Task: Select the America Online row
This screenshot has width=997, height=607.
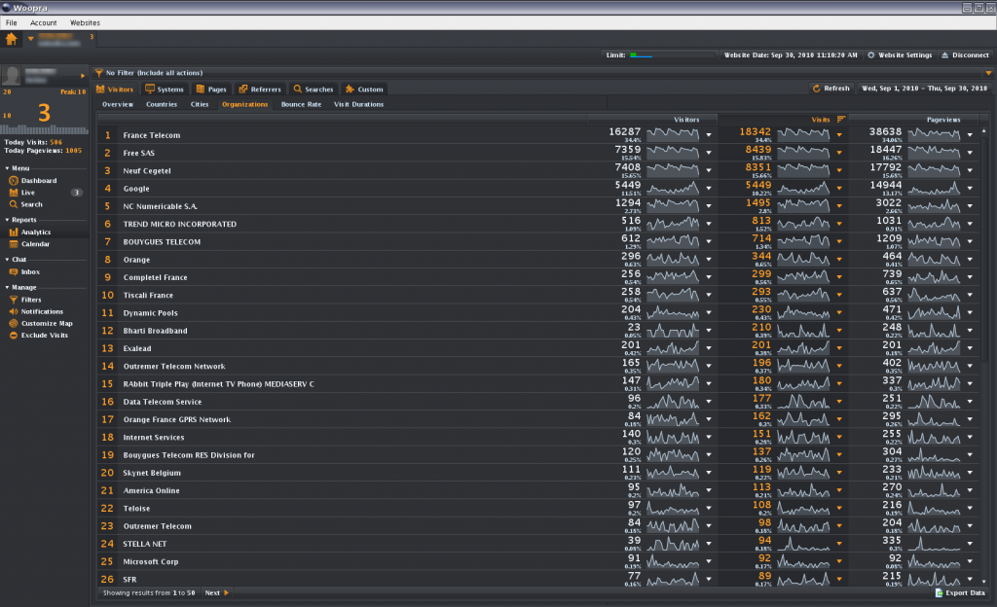Action: click(x=539, y=491)
